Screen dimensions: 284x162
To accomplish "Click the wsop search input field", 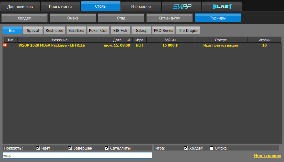I will click(x=77, y=156).
